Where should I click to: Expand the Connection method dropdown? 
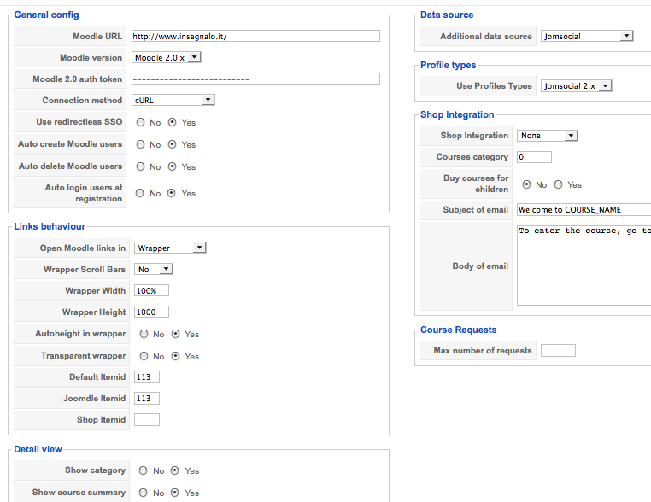tap(173, 100)
